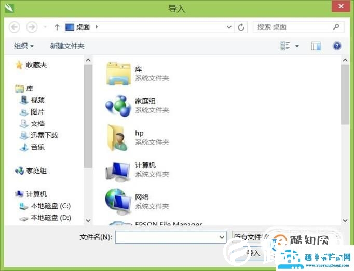Open 文档 library in sidebar

[37, 123]
